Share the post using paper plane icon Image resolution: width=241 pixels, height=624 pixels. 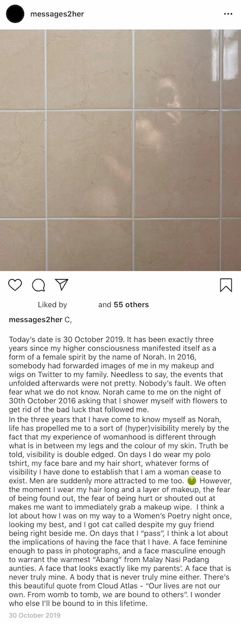tap(61, 284)
